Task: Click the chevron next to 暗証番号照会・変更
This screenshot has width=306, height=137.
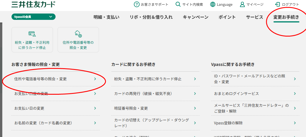Action: 195,108
